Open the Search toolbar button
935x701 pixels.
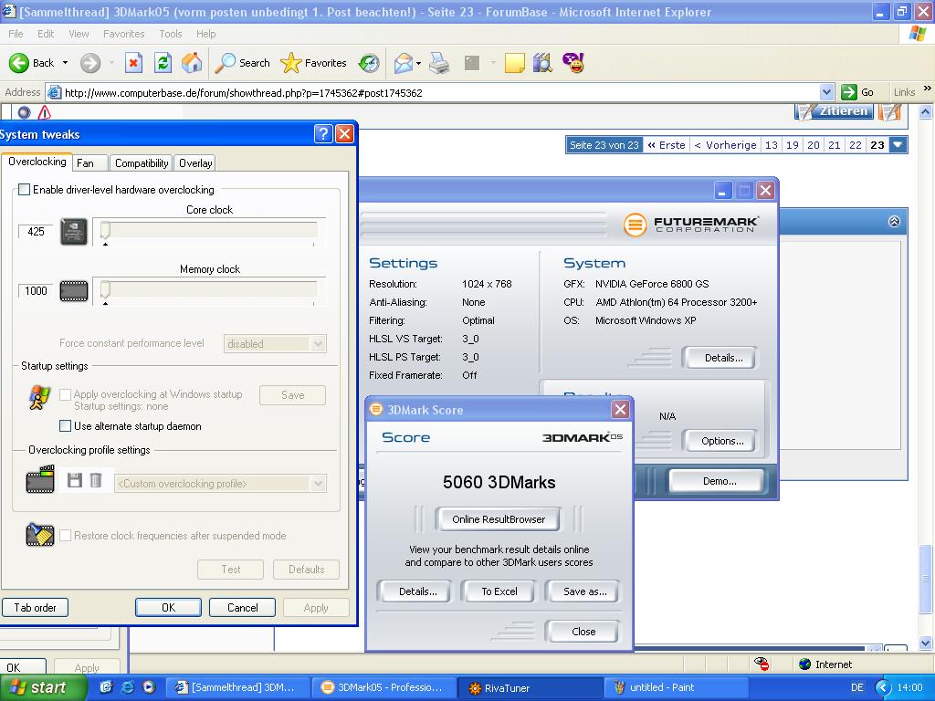pyautogui.click(x=242, y=63)
